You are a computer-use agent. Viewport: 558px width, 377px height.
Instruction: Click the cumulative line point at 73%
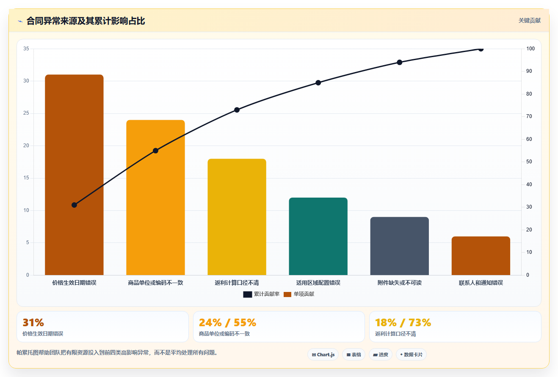(x=237, y=110)
